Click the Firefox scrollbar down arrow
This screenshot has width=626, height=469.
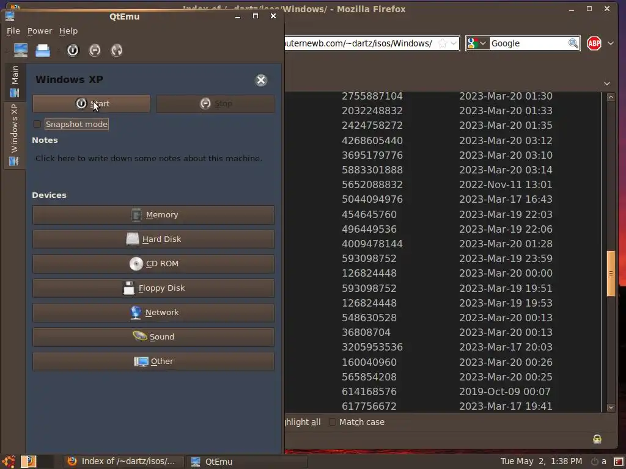coord(611,407)
